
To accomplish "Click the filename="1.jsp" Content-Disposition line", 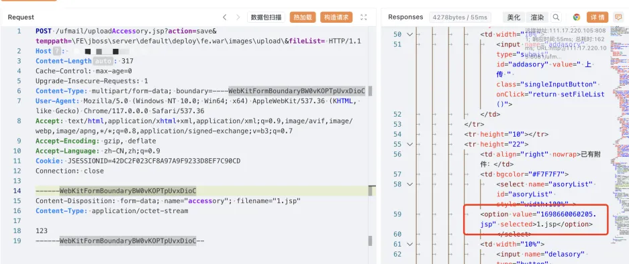I will (x=168, y=201).
